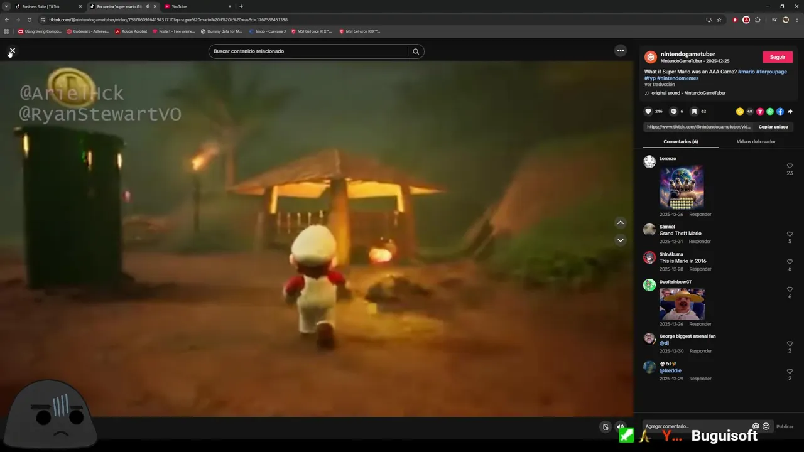The height and width of the screenshot is (452, 804).
Task: Open more share options arrow icon
Action: (790, 111)
